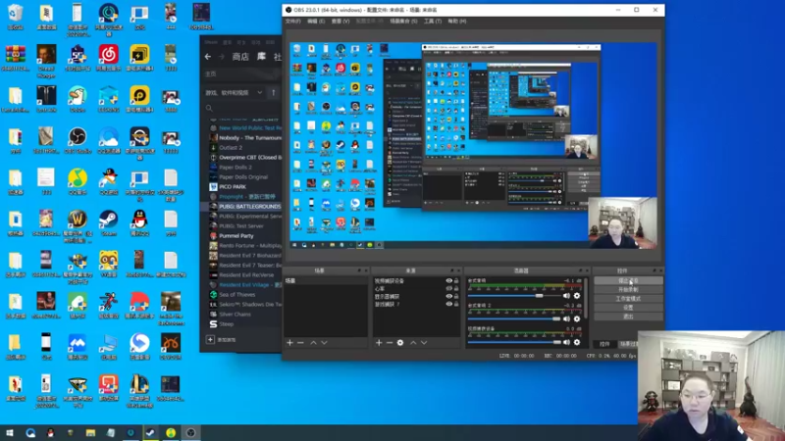The width and height of the screenshot is (785, 441).
Task: Move the selected source down
Action: coord(424,342)
